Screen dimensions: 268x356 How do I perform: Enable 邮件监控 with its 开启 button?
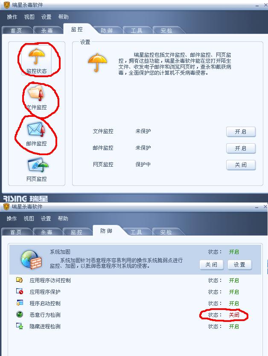[241, 148]
